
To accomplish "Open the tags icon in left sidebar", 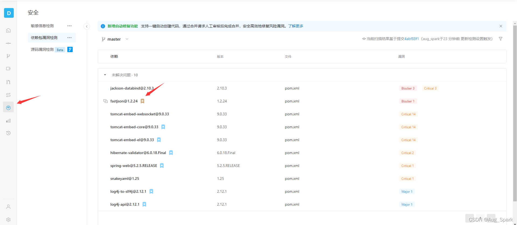I will (x=8, y=69).
